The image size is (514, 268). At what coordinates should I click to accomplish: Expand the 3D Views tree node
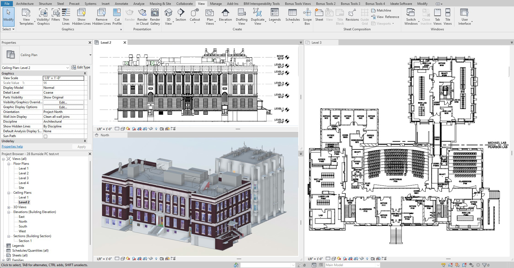coord(9,207)
